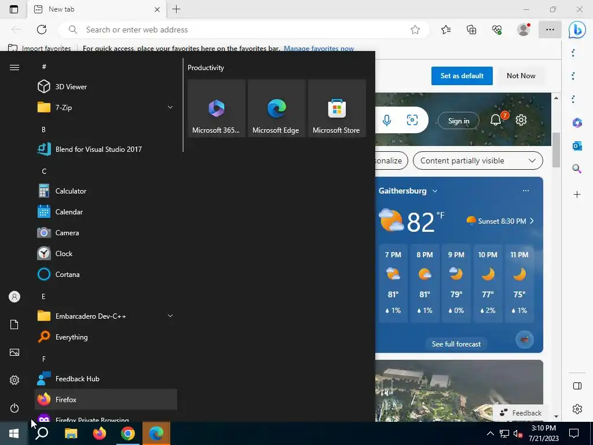Click the Edge taskbar button

coord(156,433)
